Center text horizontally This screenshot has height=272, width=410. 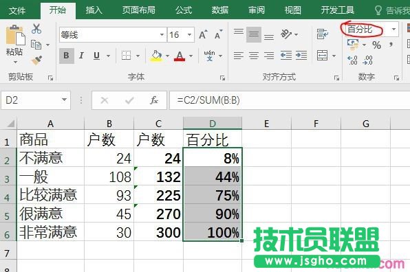[254, 56]
